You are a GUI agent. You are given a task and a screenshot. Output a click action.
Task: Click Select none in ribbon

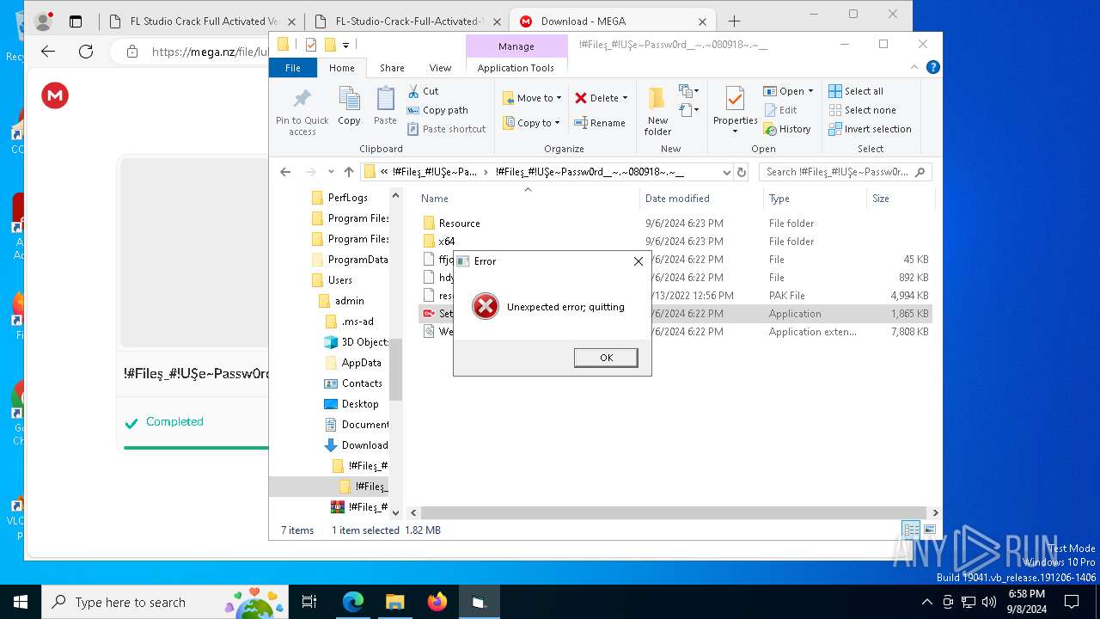click(x=862, y=110)
